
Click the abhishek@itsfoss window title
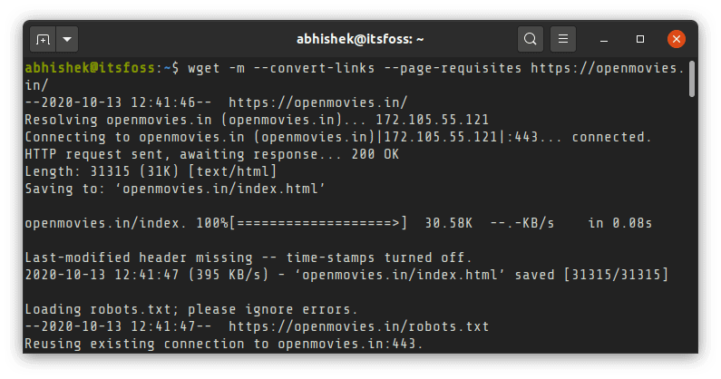click(x=360, y=40)
